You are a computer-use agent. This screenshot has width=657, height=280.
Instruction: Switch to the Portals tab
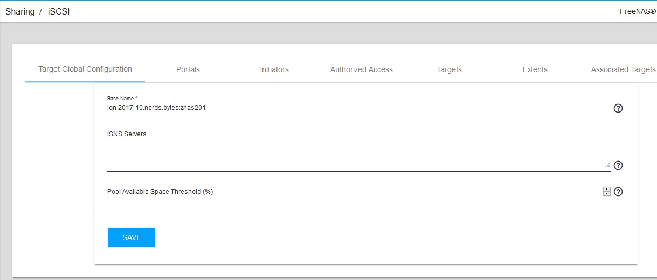click(188, 69)
